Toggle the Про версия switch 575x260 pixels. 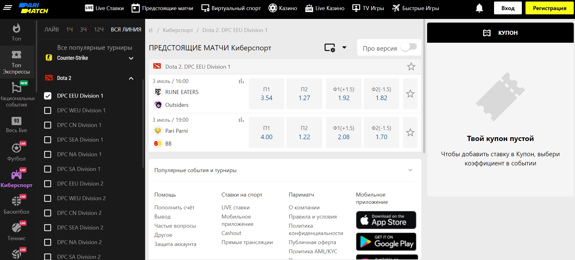point(409,47)
